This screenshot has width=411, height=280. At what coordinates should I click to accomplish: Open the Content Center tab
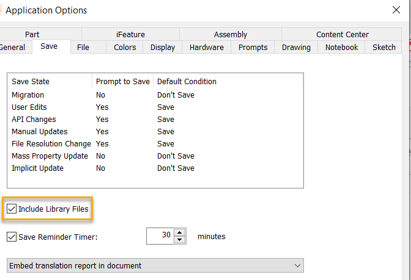coord(342,35)
